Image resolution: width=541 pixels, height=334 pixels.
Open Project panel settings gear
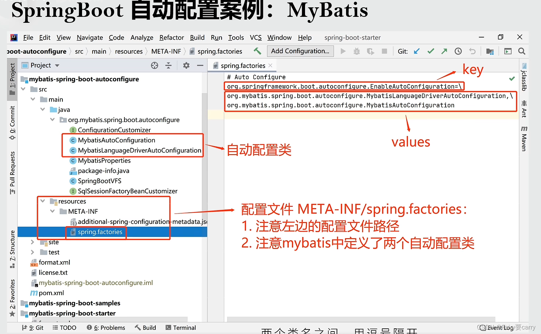(186, 65)
